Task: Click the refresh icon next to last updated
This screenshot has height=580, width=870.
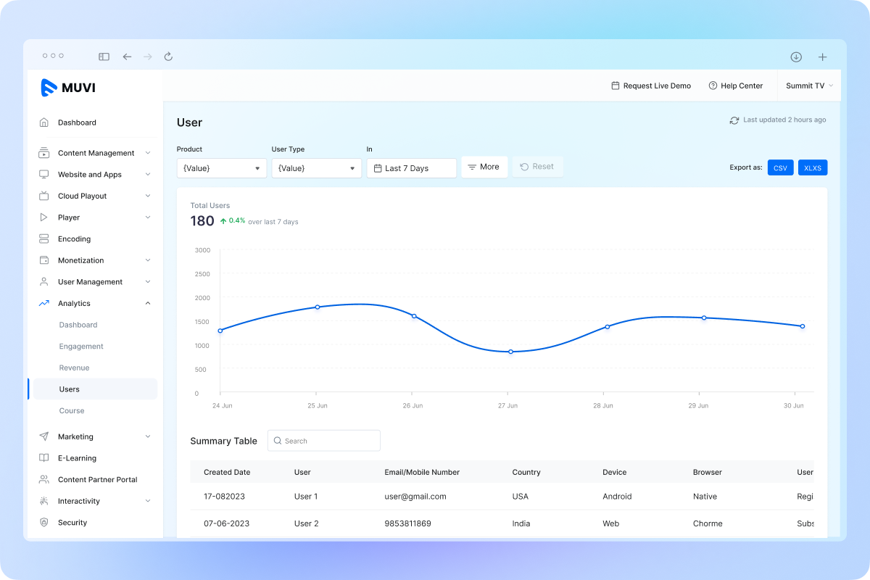Action: pos(734,120)
